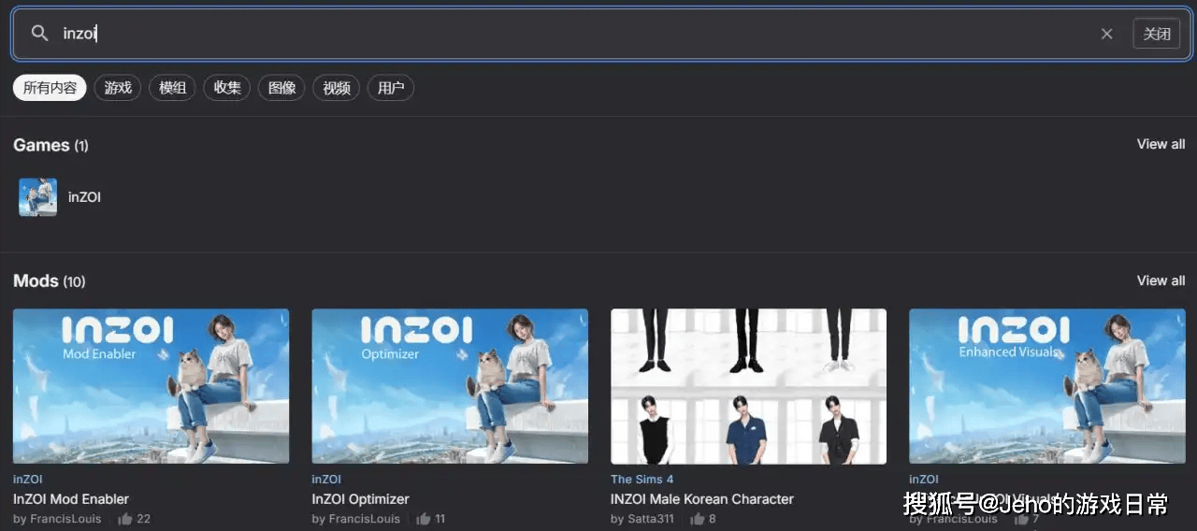Click the Mods (10) section heading
This screenshot has height=531, width=1197.
click(49, 281)
